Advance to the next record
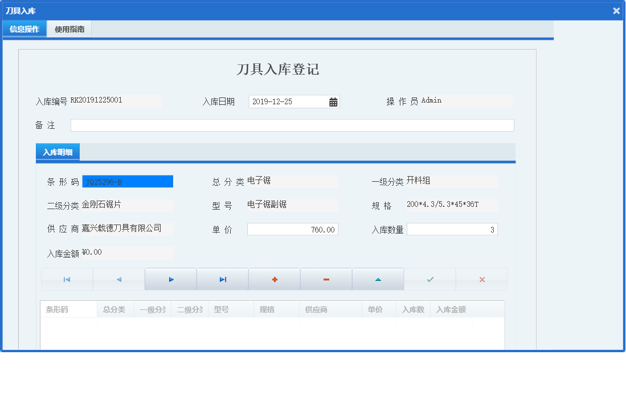Viewport: 626px width, 420px height. 170,279
